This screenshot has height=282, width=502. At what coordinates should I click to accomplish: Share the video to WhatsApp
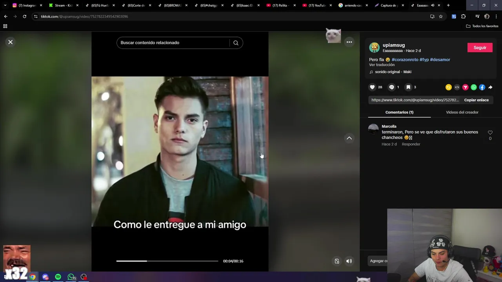[x=474, y=87]
